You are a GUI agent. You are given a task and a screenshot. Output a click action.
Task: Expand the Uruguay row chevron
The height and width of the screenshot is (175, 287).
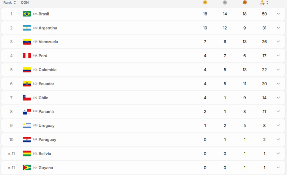point(278,125)
